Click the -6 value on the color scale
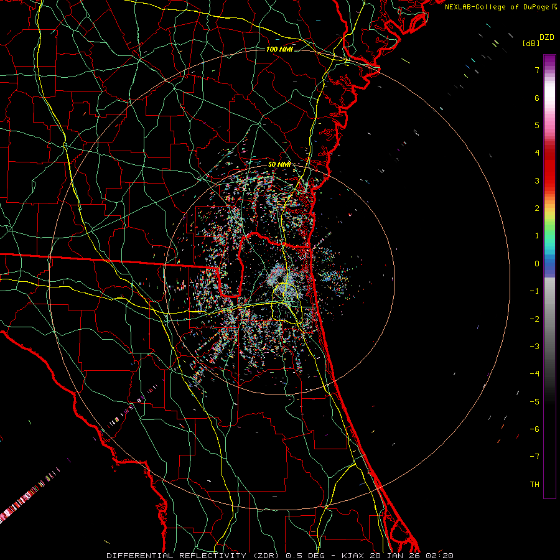The height and width of the screenshot is (560, 560). (x=534, y=429)
